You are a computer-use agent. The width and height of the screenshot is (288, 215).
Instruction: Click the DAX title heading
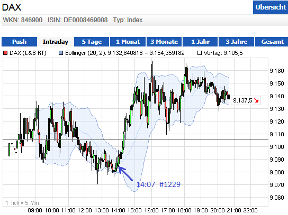(x=12, y=7)
